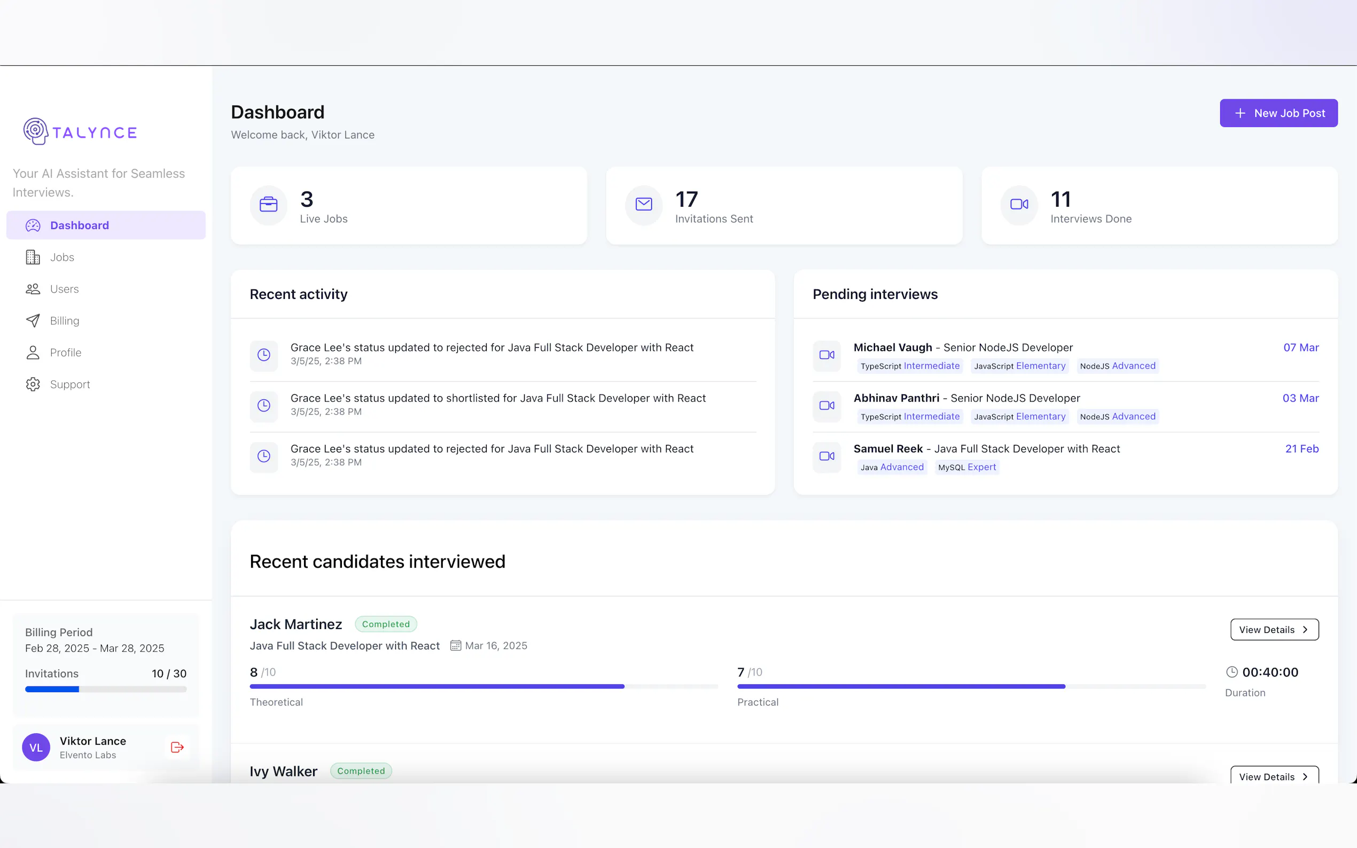Screen dimensions: 1357x848
Task: Click video icon next to Michael Vaugh
Action: pos(826,355)
